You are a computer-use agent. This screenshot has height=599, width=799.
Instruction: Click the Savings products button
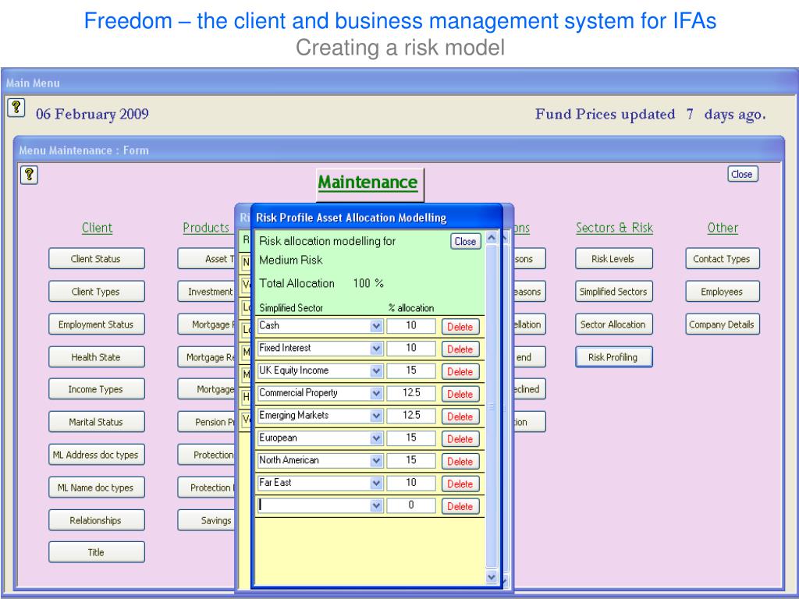pyautogui.click(x=206, y=520)
